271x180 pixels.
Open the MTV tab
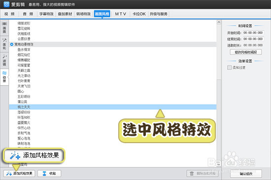[x=121, y=14]
